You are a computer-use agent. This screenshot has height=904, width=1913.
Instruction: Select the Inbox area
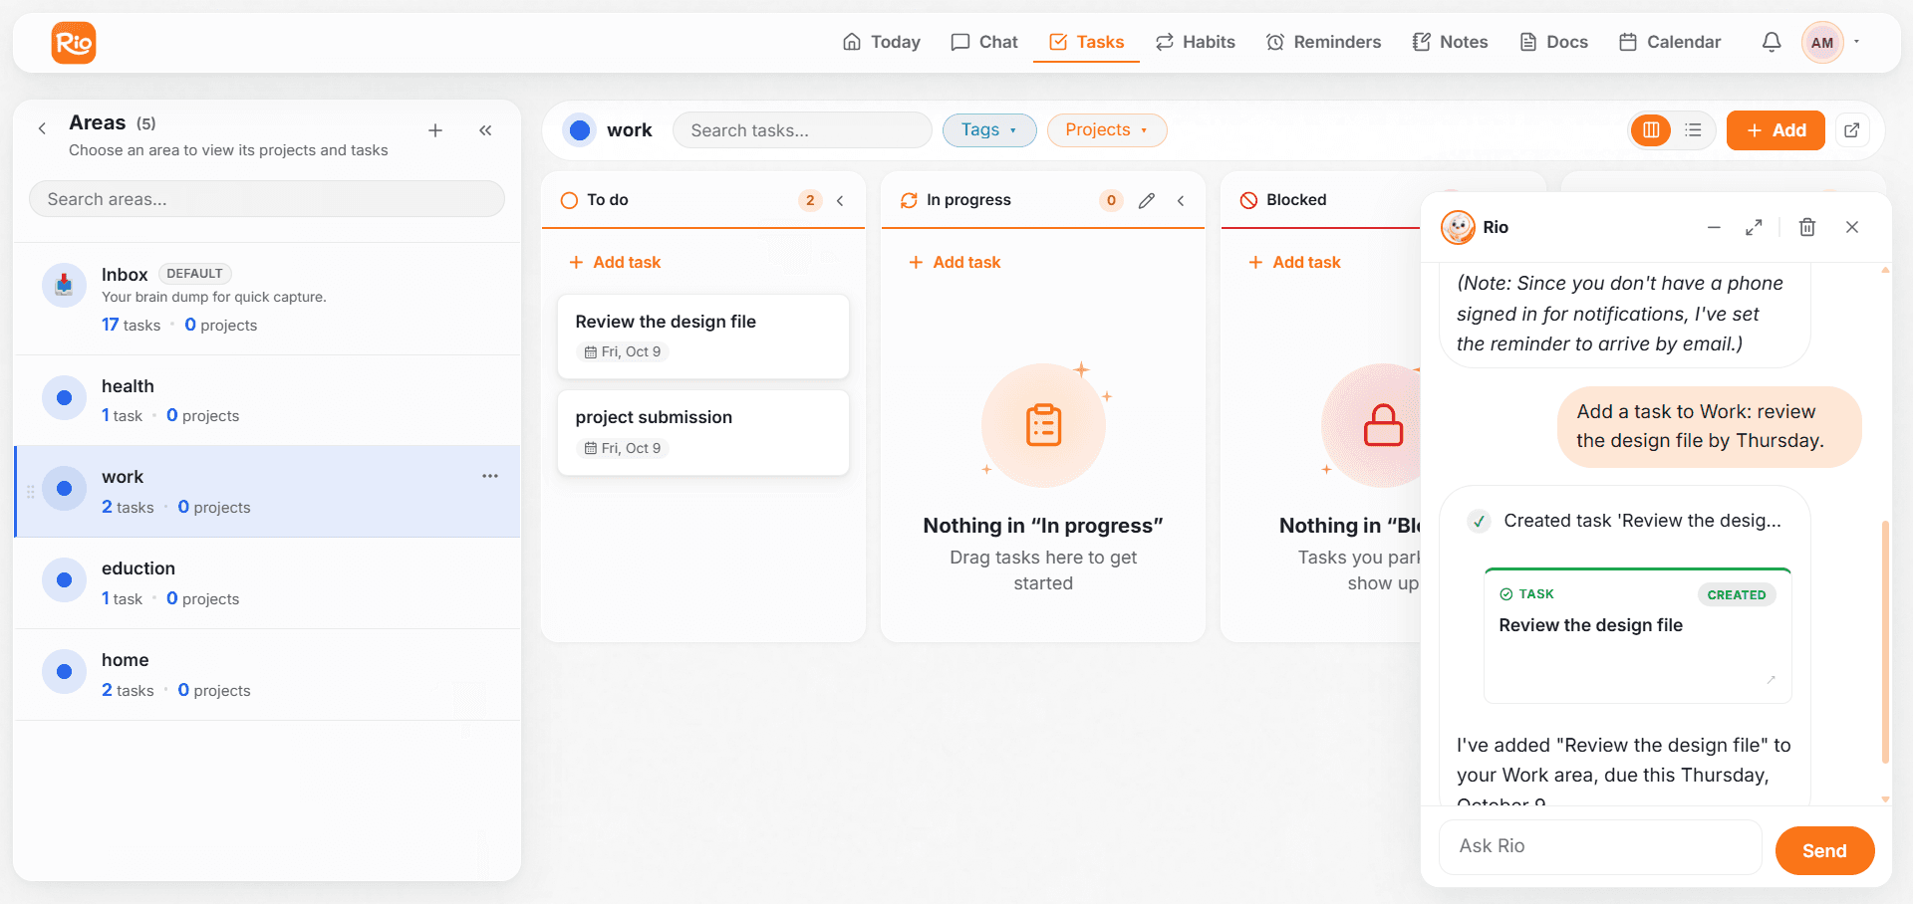[267, 299]
